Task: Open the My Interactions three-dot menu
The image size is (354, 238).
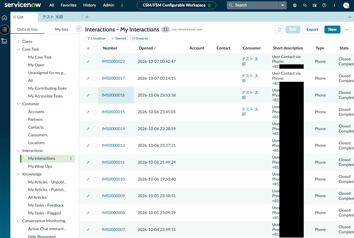Action: pyautogui.click(x=71, y=159)
